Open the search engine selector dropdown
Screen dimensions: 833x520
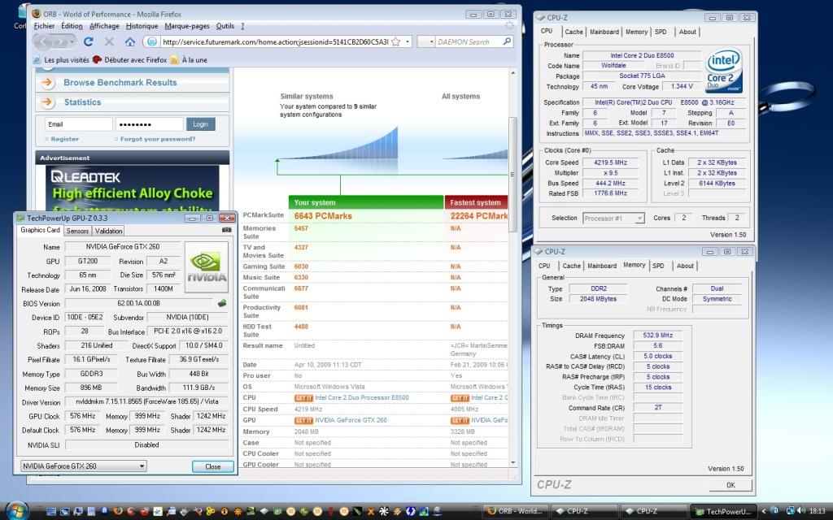(431, 41)
